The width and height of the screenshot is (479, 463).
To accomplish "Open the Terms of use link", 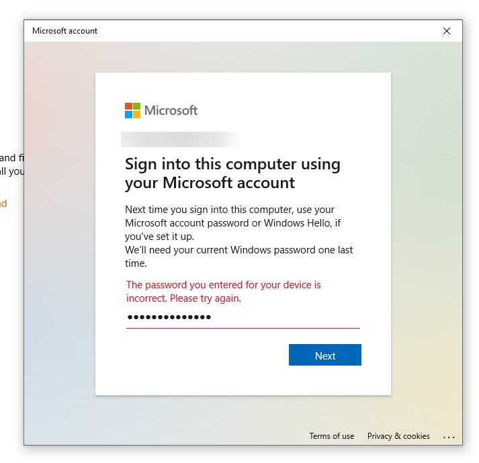I will tap(331, 436).
